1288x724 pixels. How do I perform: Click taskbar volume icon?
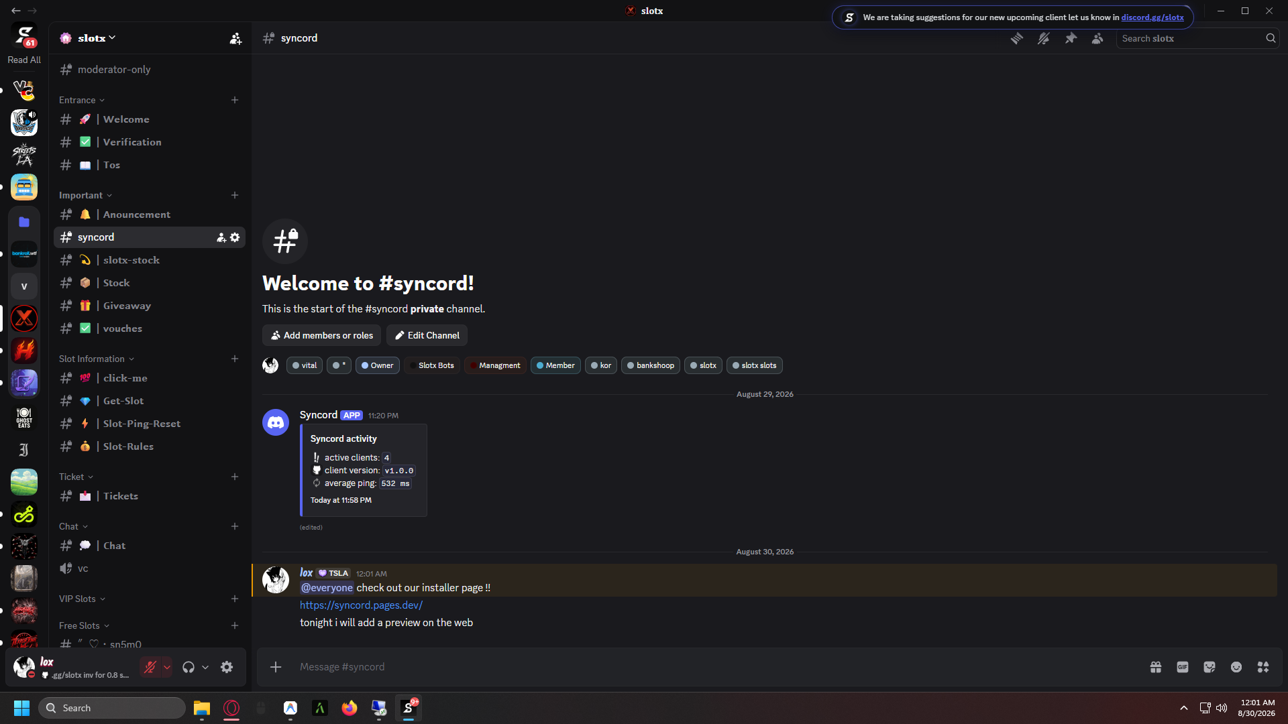pyautogui.click(x=1222, y=708)
